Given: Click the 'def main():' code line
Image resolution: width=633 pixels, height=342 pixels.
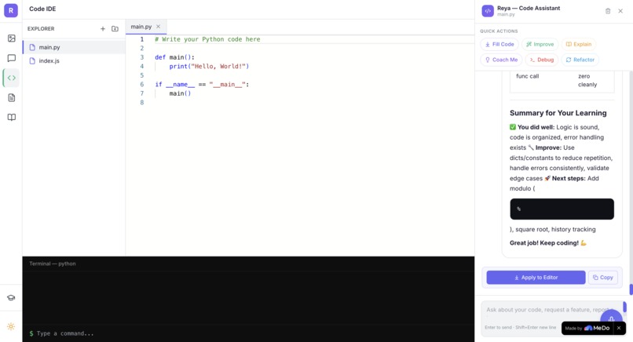Looking at the screenshot, I should pos(174,57).
